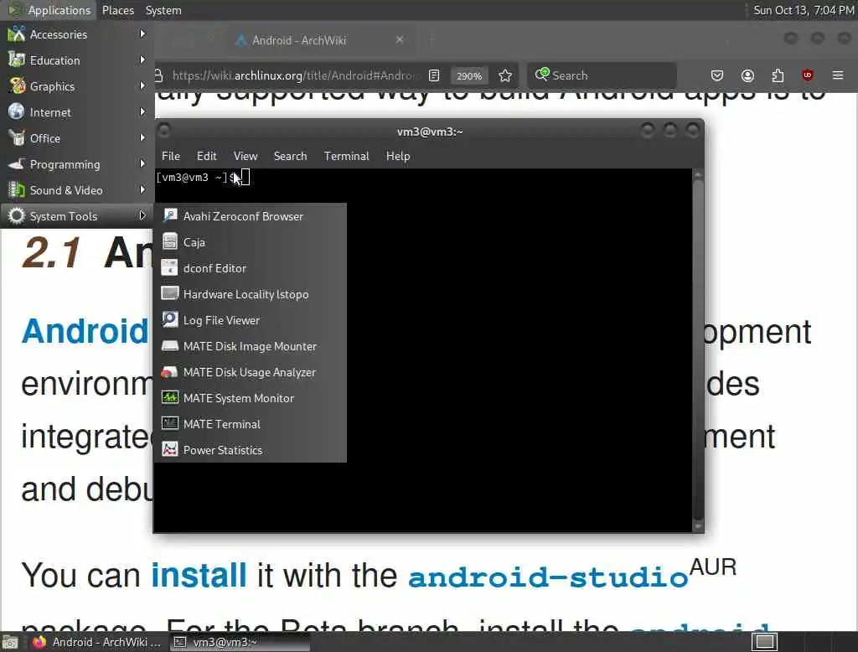This screenshot has width=858, height=652.
Task: Open the new tab plus button
Action: coord(432,39)
